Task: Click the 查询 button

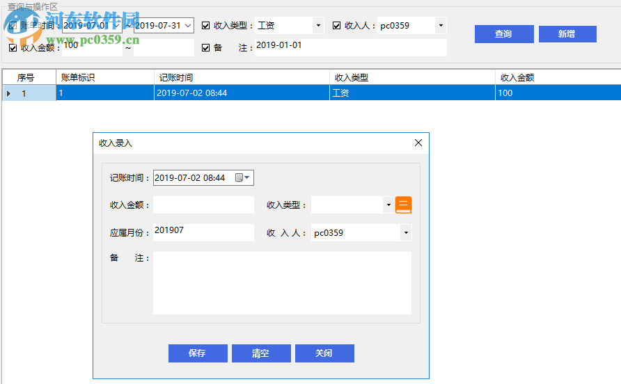Action: 504,34
